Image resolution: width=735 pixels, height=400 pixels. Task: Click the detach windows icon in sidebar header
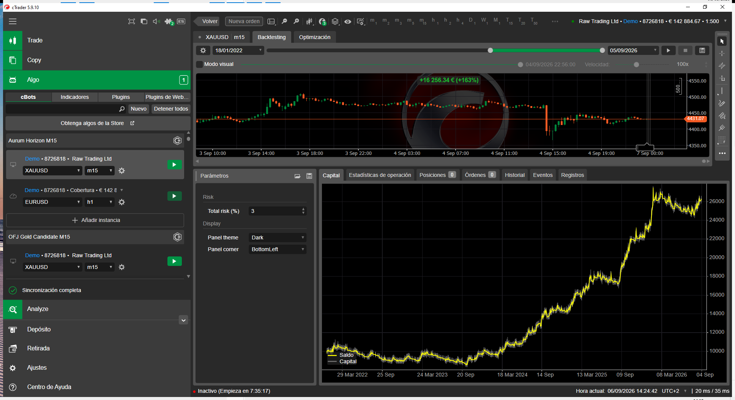[144, 21]
